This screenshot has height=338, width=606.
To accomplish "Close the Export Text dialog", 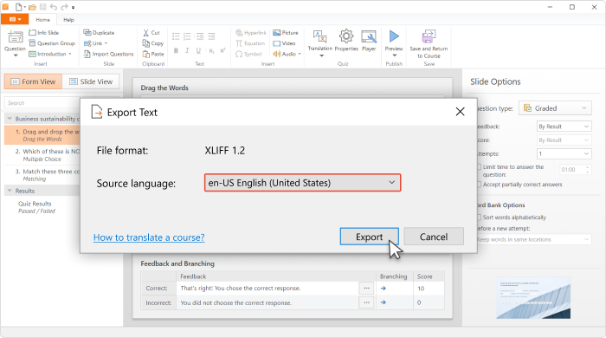I will point(460,112).
